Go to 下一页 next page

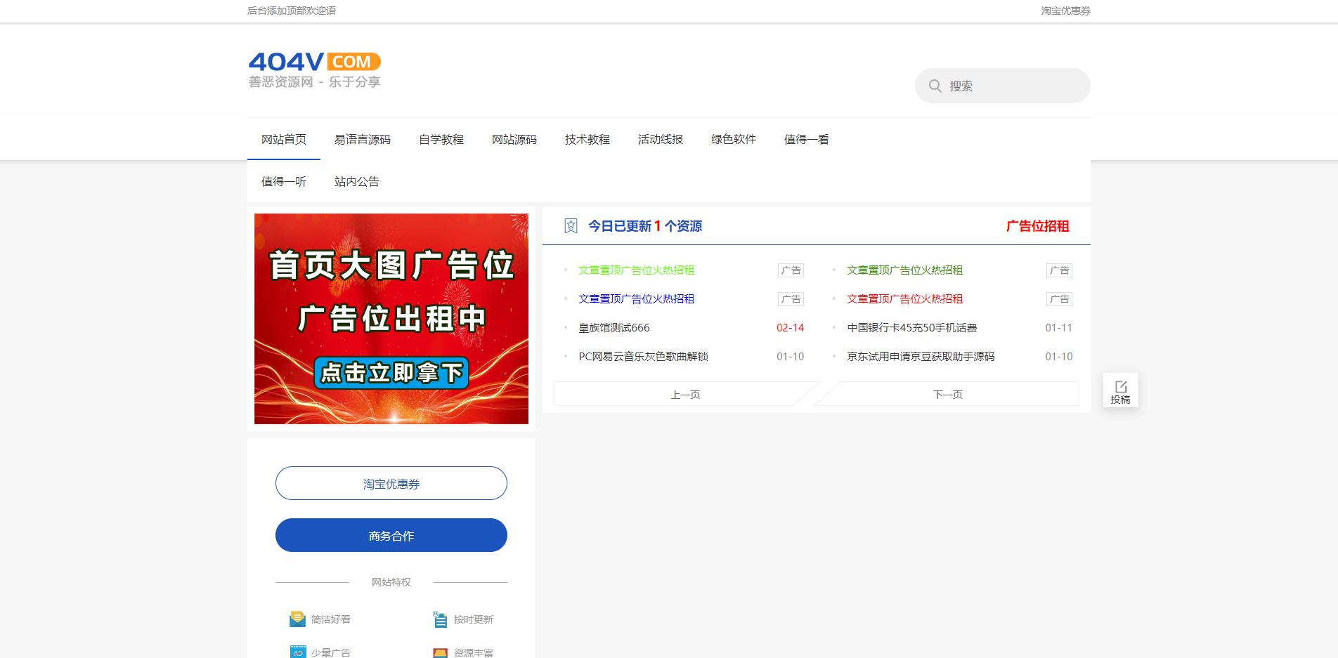point(947,394)
